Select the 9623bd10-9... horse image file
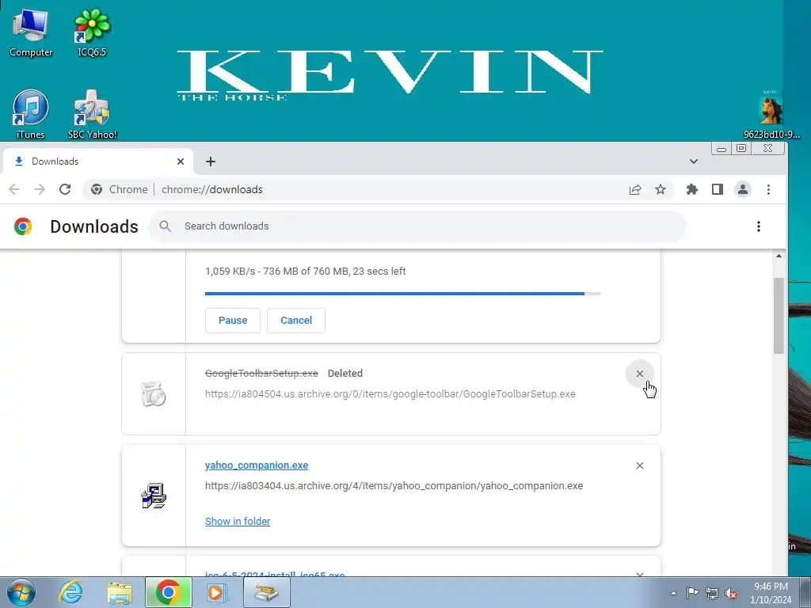Image resolution: width=811 pixels, height=608 pixels. pos(771,115)
